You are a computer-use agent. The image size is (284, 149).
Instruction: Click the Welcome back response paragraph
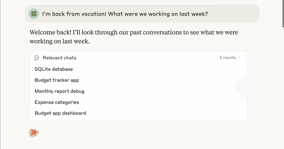[x=134, y=37]
